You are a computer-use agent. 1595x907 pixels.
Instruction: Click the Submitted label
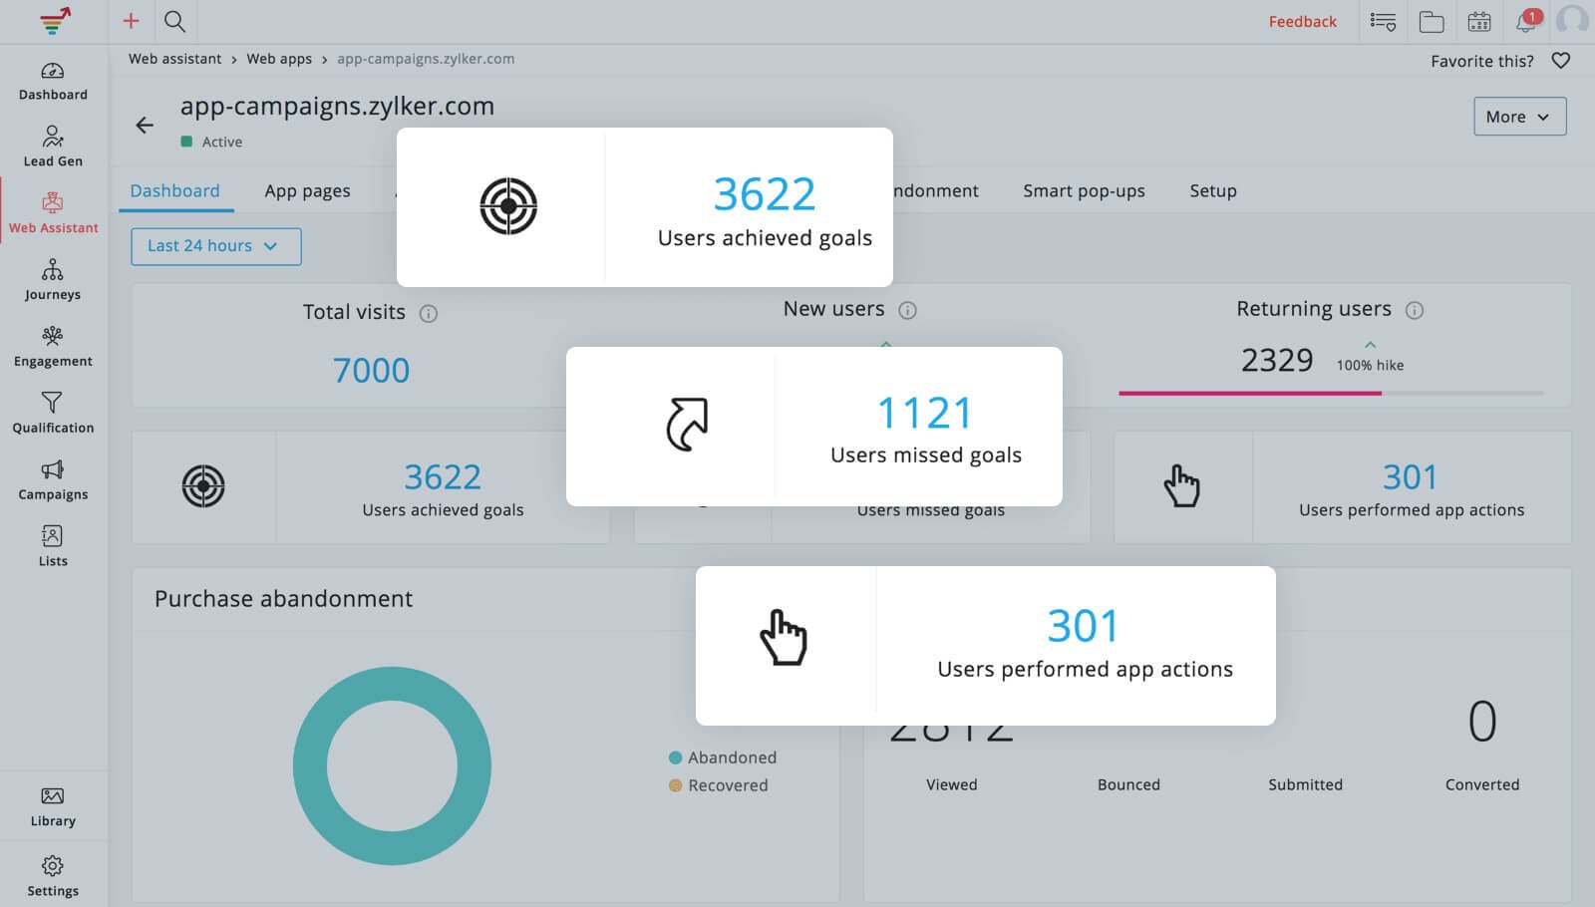point(1305,784)
